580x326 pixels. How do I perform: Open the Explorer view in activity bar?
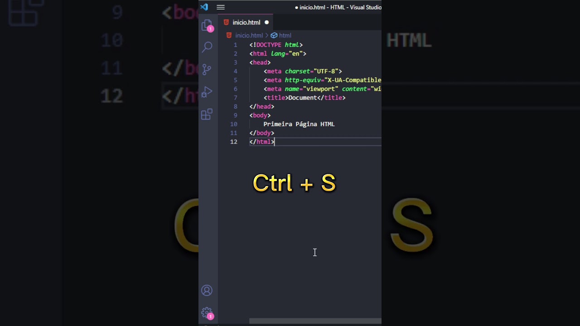click(207, 25)
